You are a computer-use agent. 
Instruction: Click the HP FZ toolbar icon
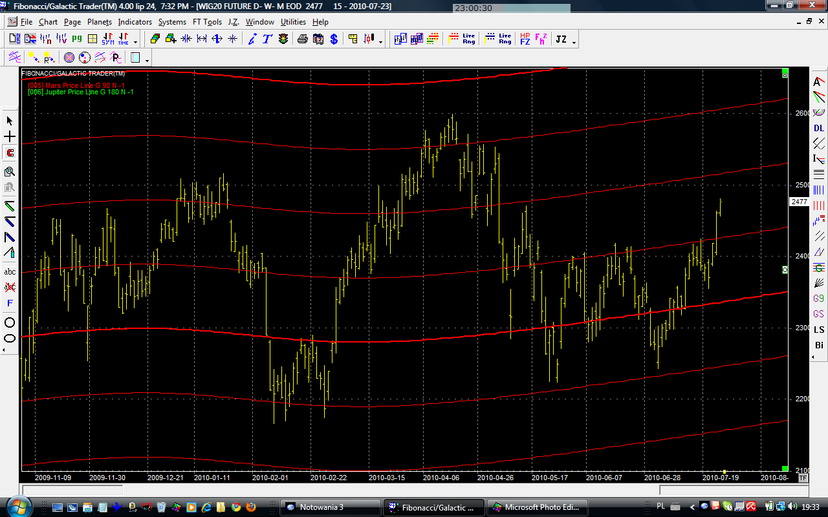[x=525, y=39]
